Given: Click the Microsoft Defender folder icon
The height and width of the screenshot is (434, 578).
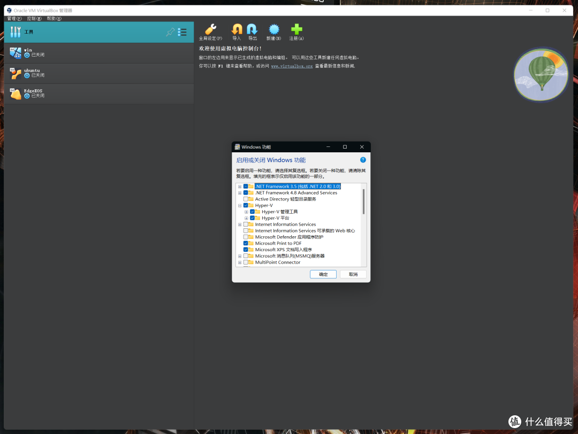Looking at the screenshot, I should 251,237.
